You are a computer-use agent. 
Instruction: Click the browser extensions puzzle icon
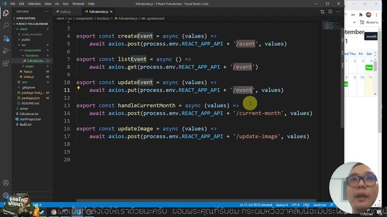tap(360, 14)
